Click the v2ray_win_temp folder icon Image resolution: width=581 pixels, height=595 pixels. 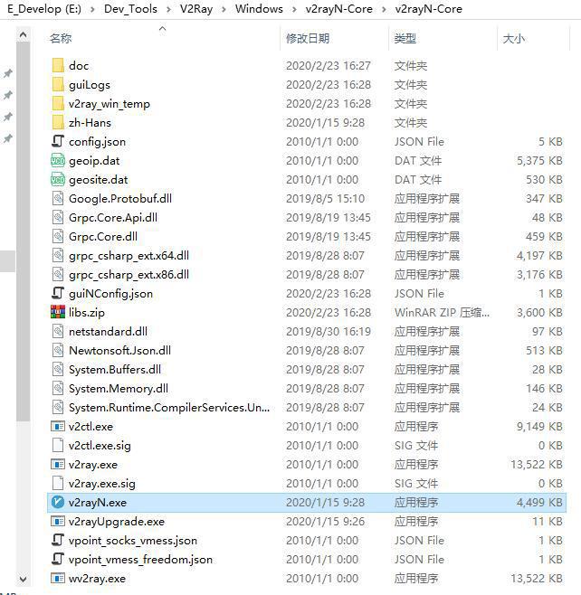(x=58, y=103)
